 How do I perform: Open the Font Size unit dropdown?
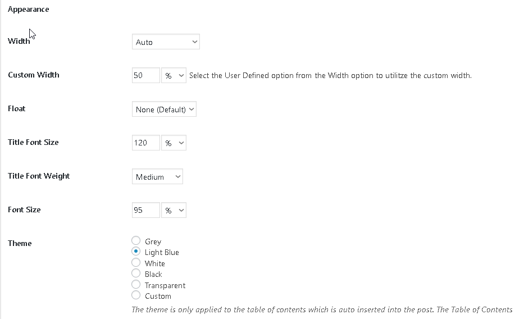tap(174, 210)
